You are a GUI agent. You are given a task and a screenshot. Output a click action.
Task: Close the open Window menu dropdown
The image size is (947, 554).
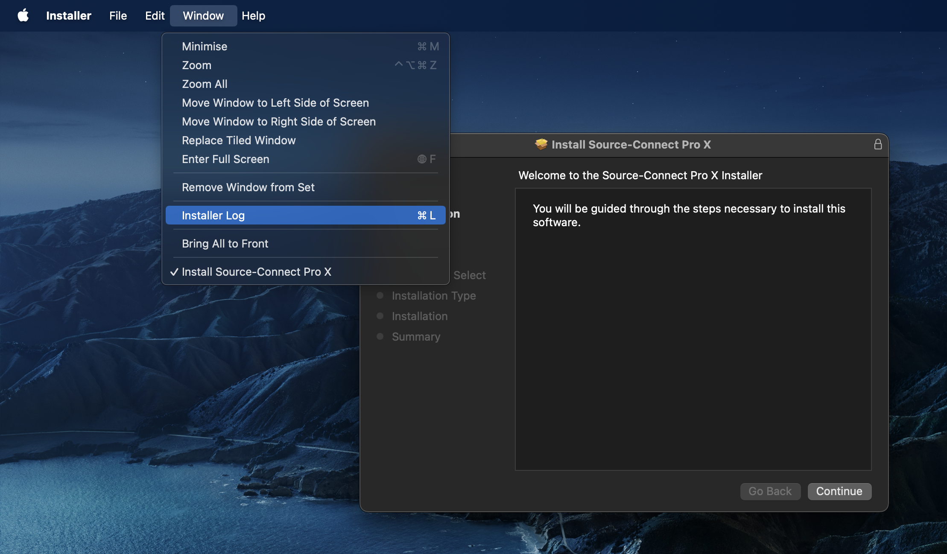(203, 16)
